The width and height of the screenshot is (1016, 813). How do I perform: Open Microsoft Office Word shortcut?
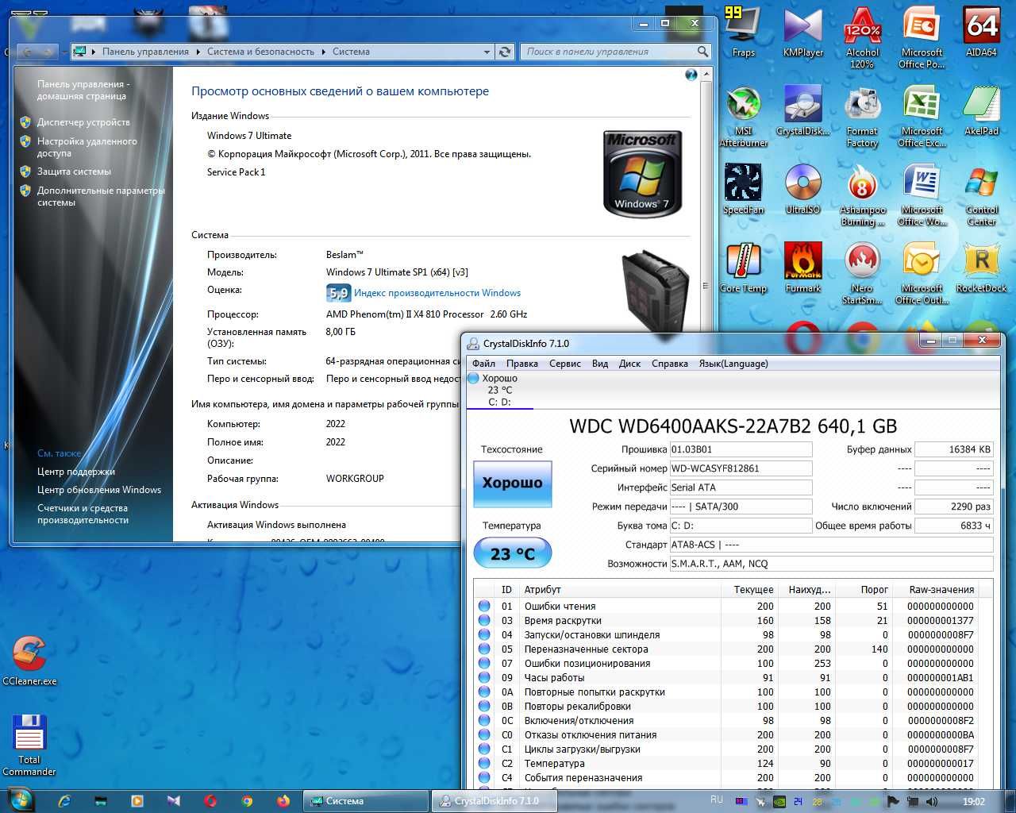coord(922,195)
